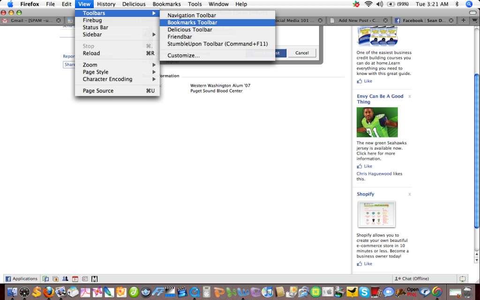Click Seahawks jersey ad image
The height and width of the screenshot is (300, 480).
pos(377,122)
